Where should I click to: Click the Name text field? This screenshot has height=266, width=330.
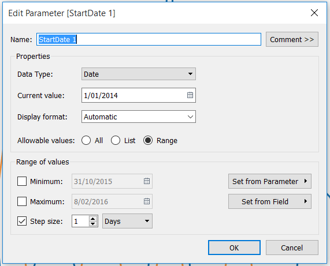pos(149,39)
